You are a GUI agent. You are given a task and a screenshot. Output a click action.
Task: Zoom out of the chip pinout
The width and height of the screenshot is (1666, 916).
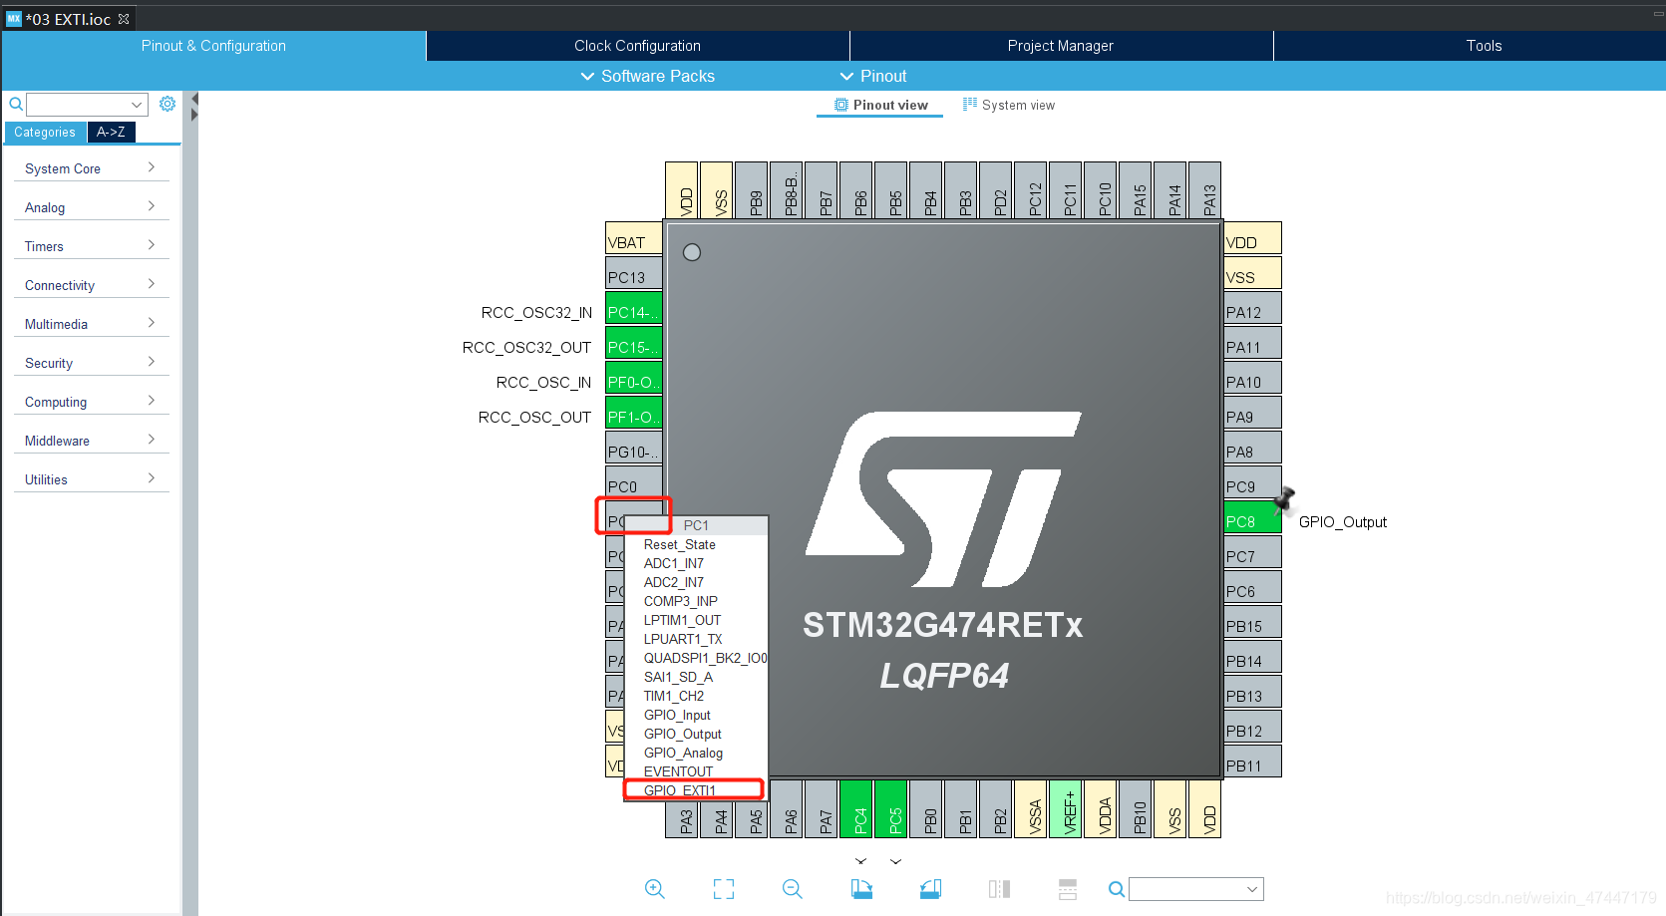click(x=793, y=889)
